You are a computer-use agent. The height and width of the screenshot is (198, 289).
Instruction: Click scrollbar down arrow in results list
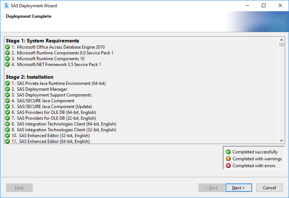281,141
